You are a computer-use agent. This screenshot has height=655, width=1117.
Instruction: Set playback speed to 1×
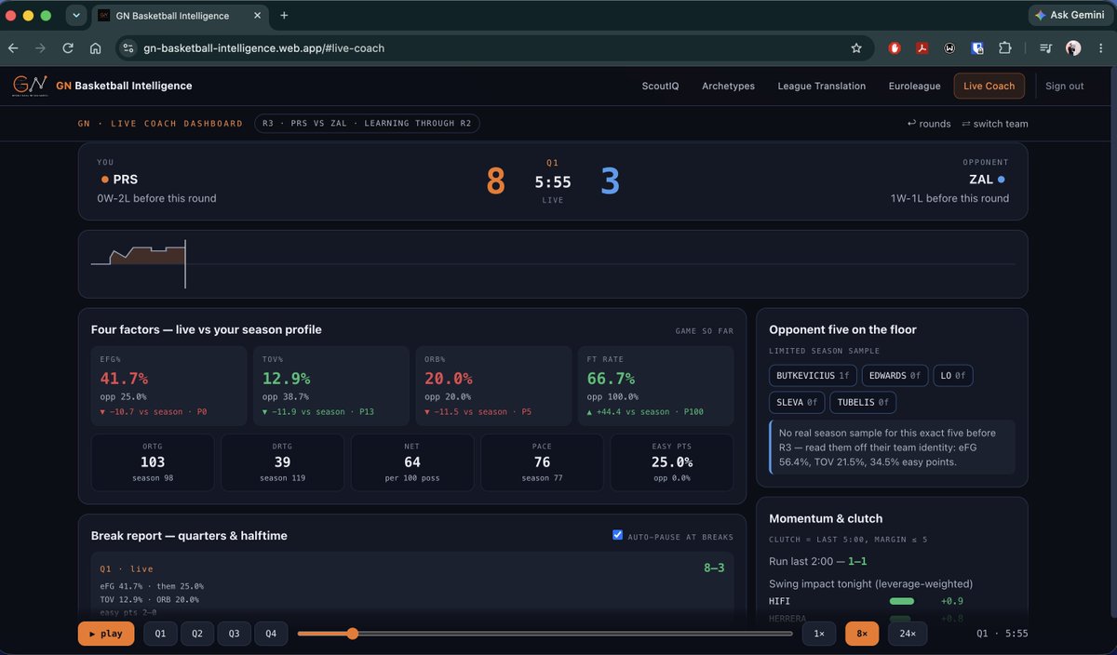tap(818, 634)
